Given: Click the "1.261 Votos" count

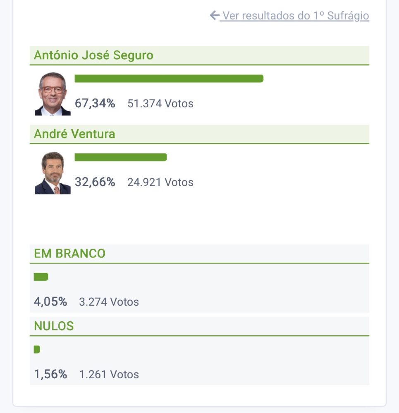Looking at the screenshot, I should 109,375.
